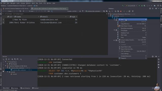Select New in the context menu
The height and width of the screenshot is (91, 162).
tap(133, 19)
